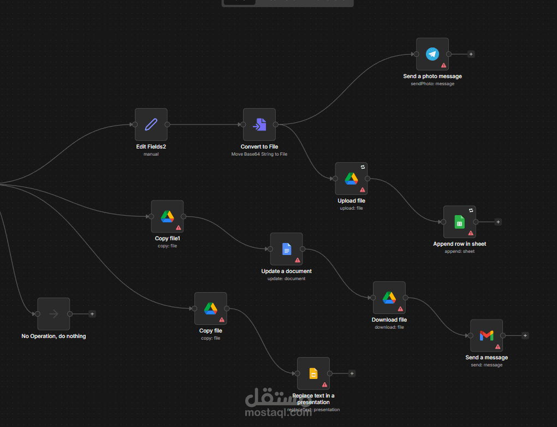This screenshot has height=427, width=557.
Task: Click the 'Move Base64 String to File' subtitle
Action: click(x=259, y=154)
